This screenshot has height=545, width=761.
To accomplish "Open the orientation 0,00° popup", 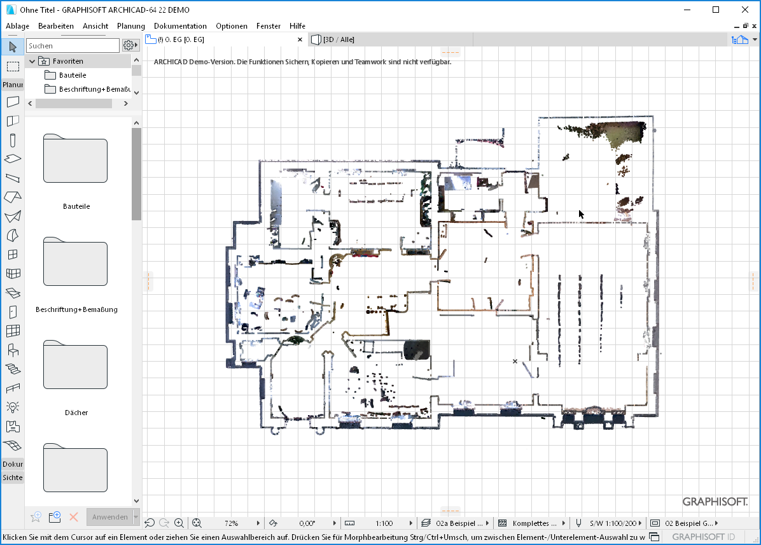I will click(335, 523).
